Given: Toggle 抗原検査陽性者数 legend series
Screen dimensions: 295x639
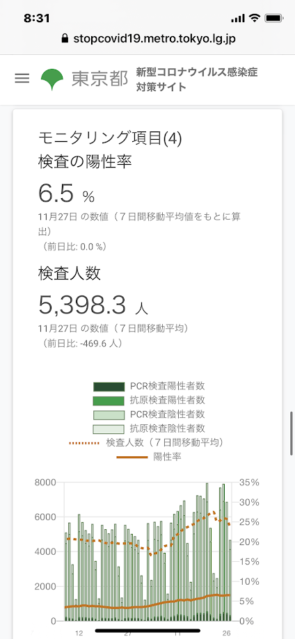Looking at the screenshot, I should click(149, 400).
